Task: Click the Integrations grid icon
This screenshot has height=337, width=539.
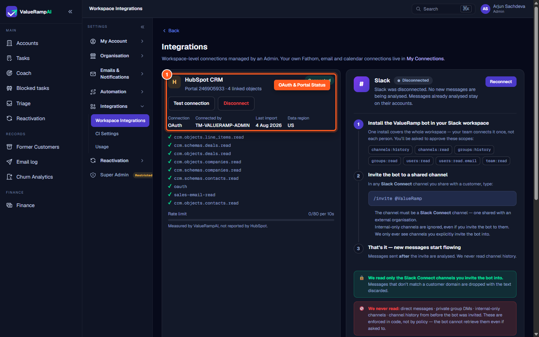Action: [93, 106]
